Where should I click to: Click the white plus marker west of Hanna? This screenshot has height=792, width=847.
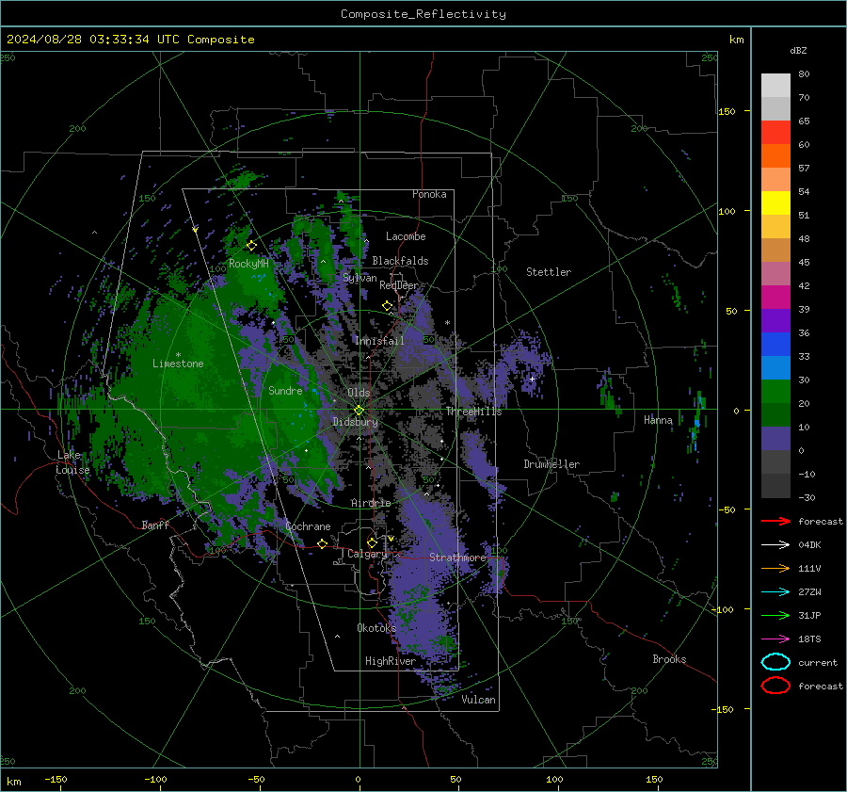click(x=532, y=379)
